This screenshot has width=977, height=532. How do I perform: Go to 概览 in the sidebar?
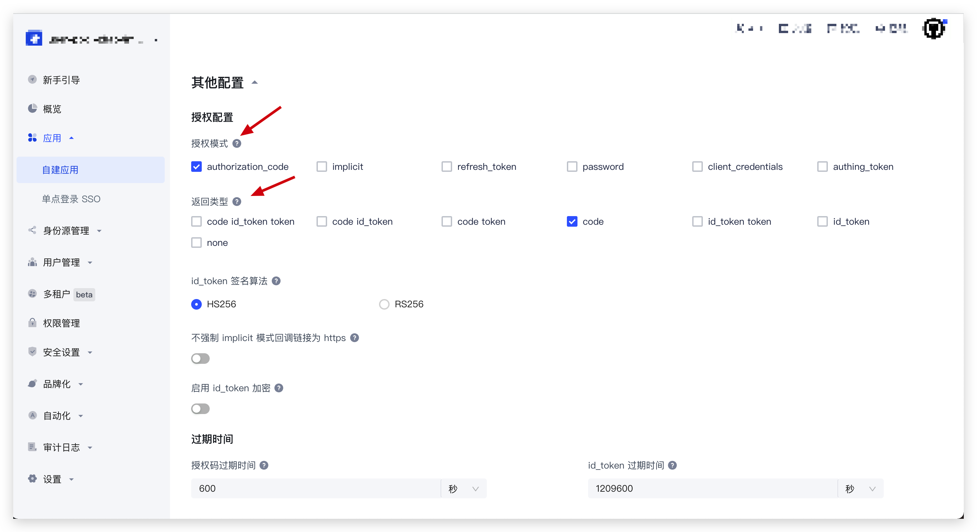[52, 109]
